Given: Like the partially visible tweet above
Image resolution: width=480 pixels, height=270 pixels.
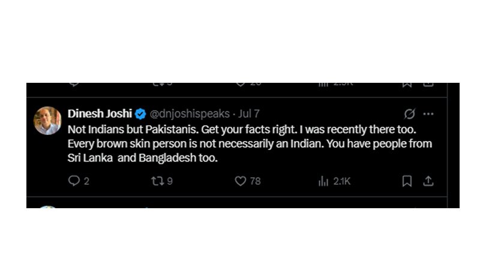Looking at the screenshot, I should coord(240,84).
